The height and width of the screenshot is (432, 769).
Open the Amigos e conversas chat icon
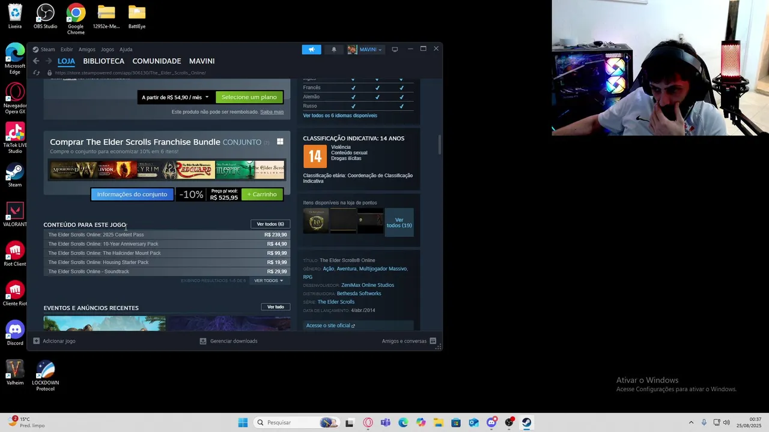tap(433, 341)
